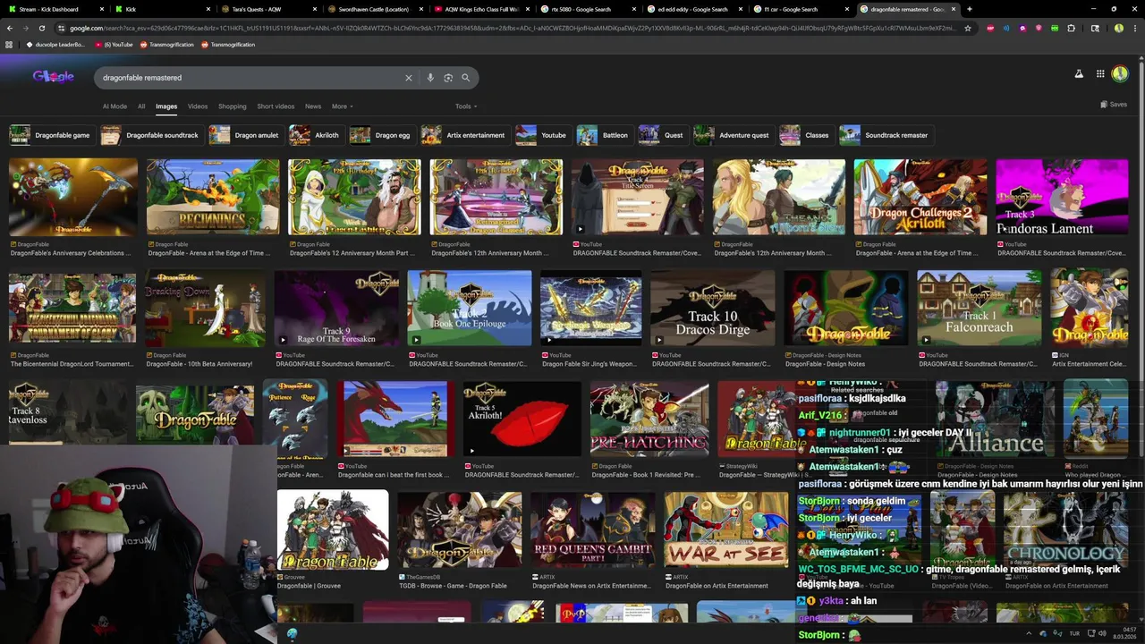This screenshot has height=644, width=1145.
Task: Go to the Google logo homepage
Action: 54,77
